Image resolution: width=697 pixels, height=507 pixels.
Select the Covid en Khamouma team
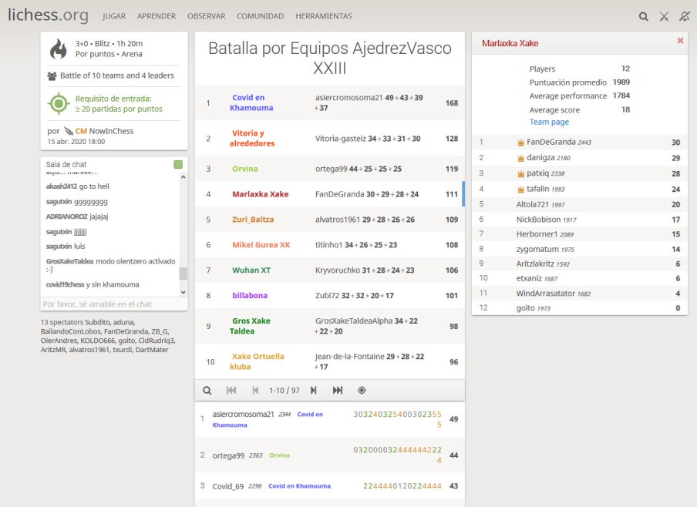251,102
